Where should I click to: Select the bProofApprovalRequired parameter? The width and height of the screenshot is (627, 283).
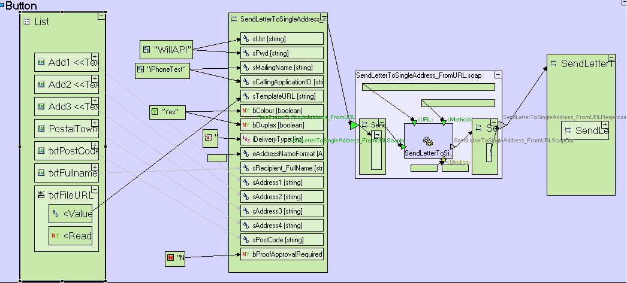(x=282, y=254)
